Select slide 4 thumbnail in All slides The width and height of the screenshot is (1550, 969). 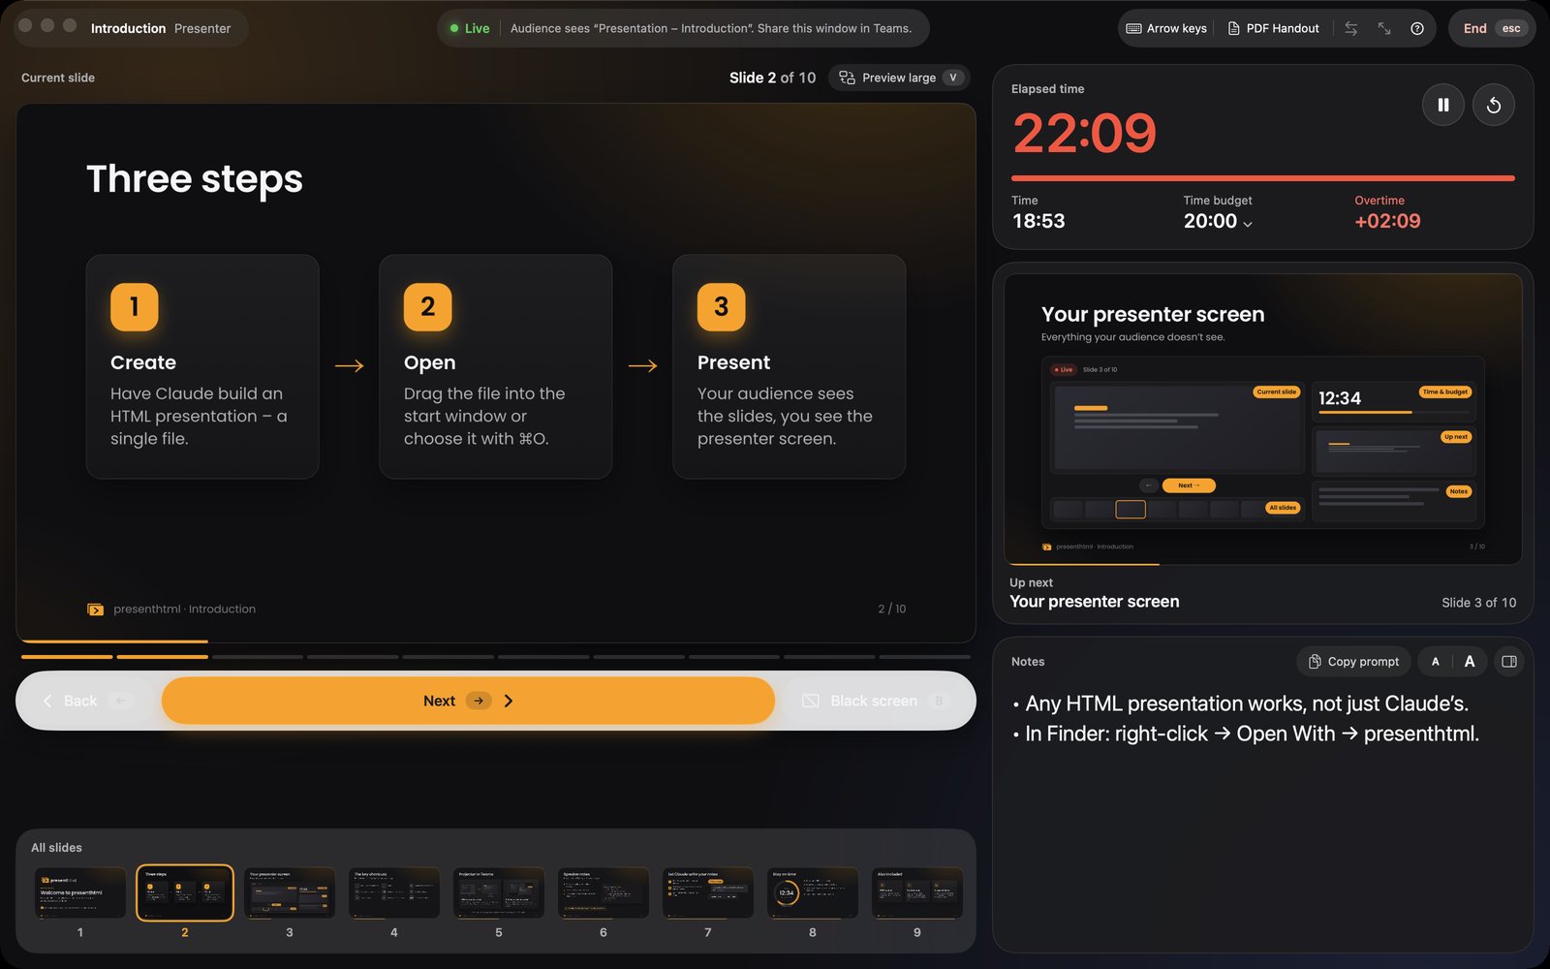click(x=394, y=892)
